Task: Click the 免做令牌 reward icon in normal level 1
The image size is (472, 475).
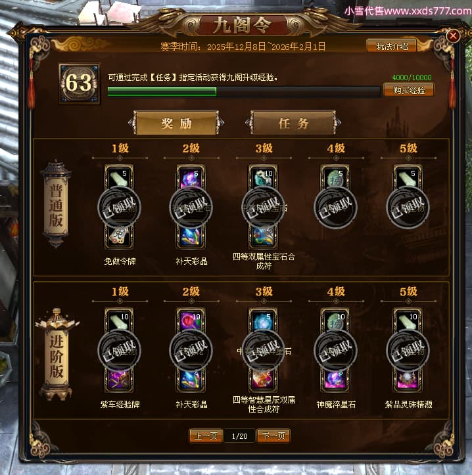Action: point(119,237)
